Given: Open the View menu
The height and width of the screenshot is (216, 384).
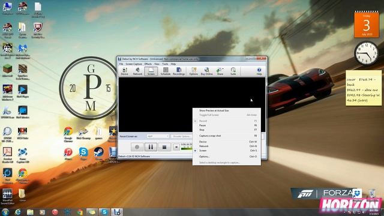Looking at the screenshot, I should pos(157,64).
